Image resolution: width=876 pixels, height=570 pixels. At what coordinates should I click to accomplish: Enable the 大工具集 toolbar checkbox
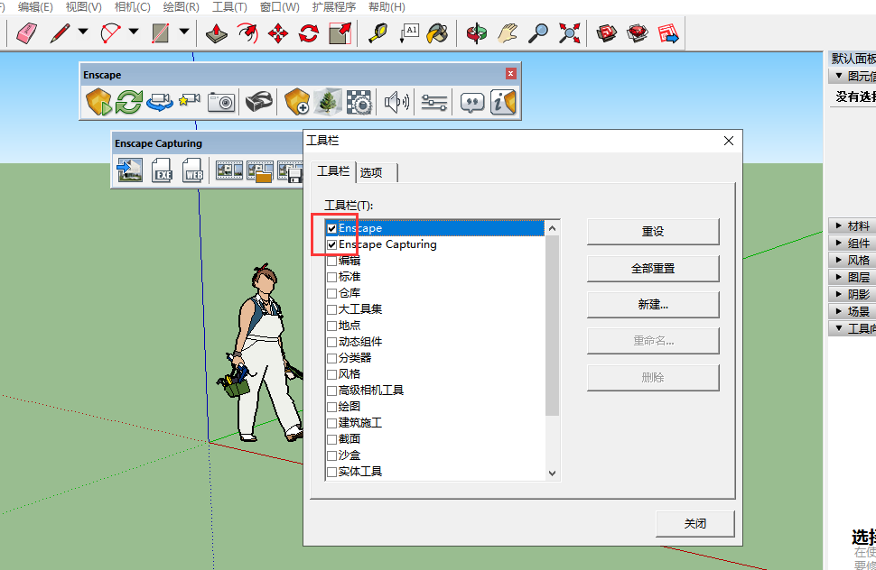[332, 309]
